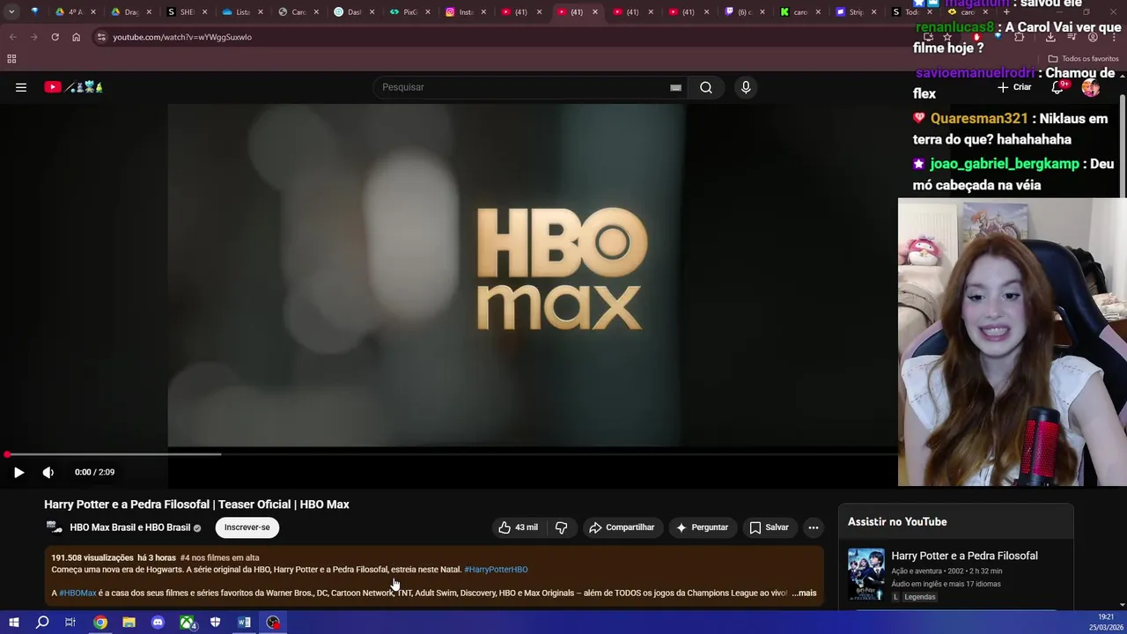The height and width of the screenshot is (634, 1127).
Task: Dislike the video with thumbs down
Action: tap(561, 527)
